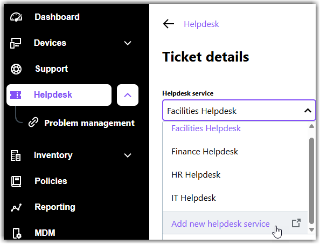This screenshot has width=320, height=244.
Task: Click Add new helpdesk service link
Action: pos(221,223)
